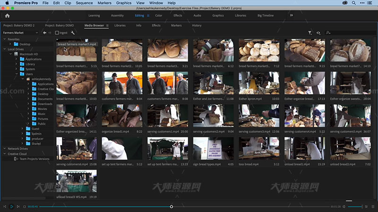Toggle fullscreen icon in video player
The height and width of the screenshot is (212, 378).
pos(373,206)
